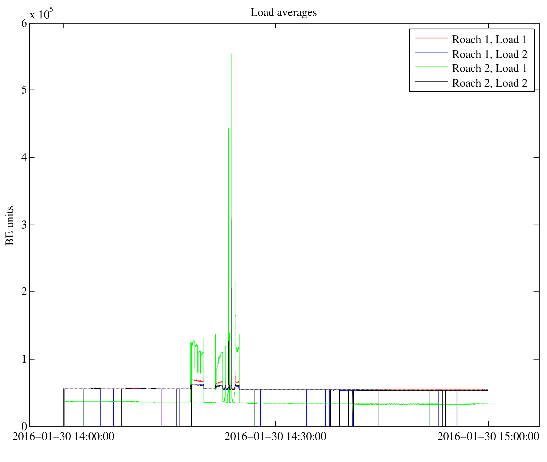
Task: Click the tallest green spike's peak
Action: [x=232, y=54]
